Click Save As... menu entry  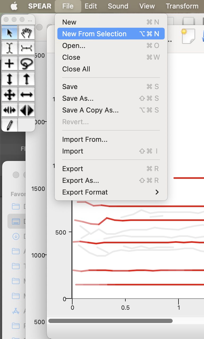(78, 98)
